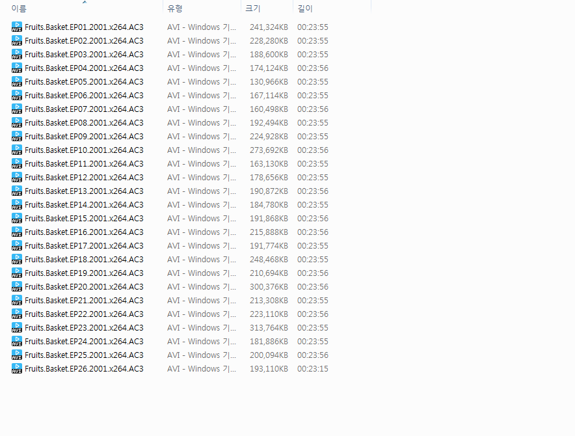The image size is (575, 436).
Task: Select the AVI icon for final EP26
Action: (x=17, y=369)
